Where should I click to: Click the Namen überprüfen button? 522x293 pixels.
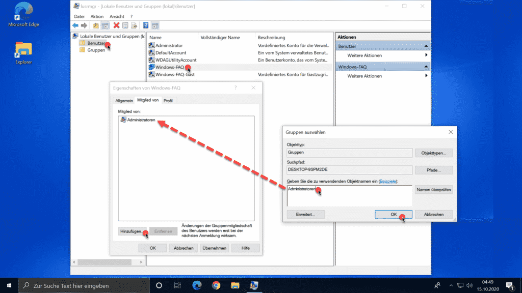433,190
